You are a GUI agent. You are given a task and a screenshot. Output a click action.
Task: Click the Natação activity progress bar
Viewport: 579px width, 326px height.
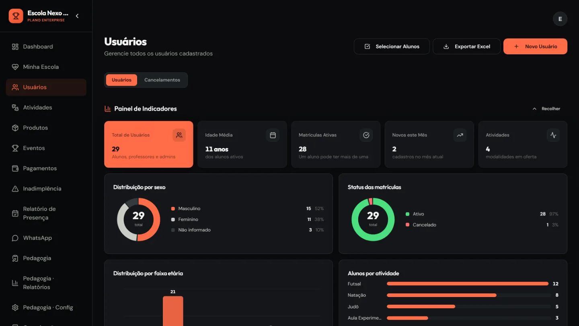click(469, 295)
